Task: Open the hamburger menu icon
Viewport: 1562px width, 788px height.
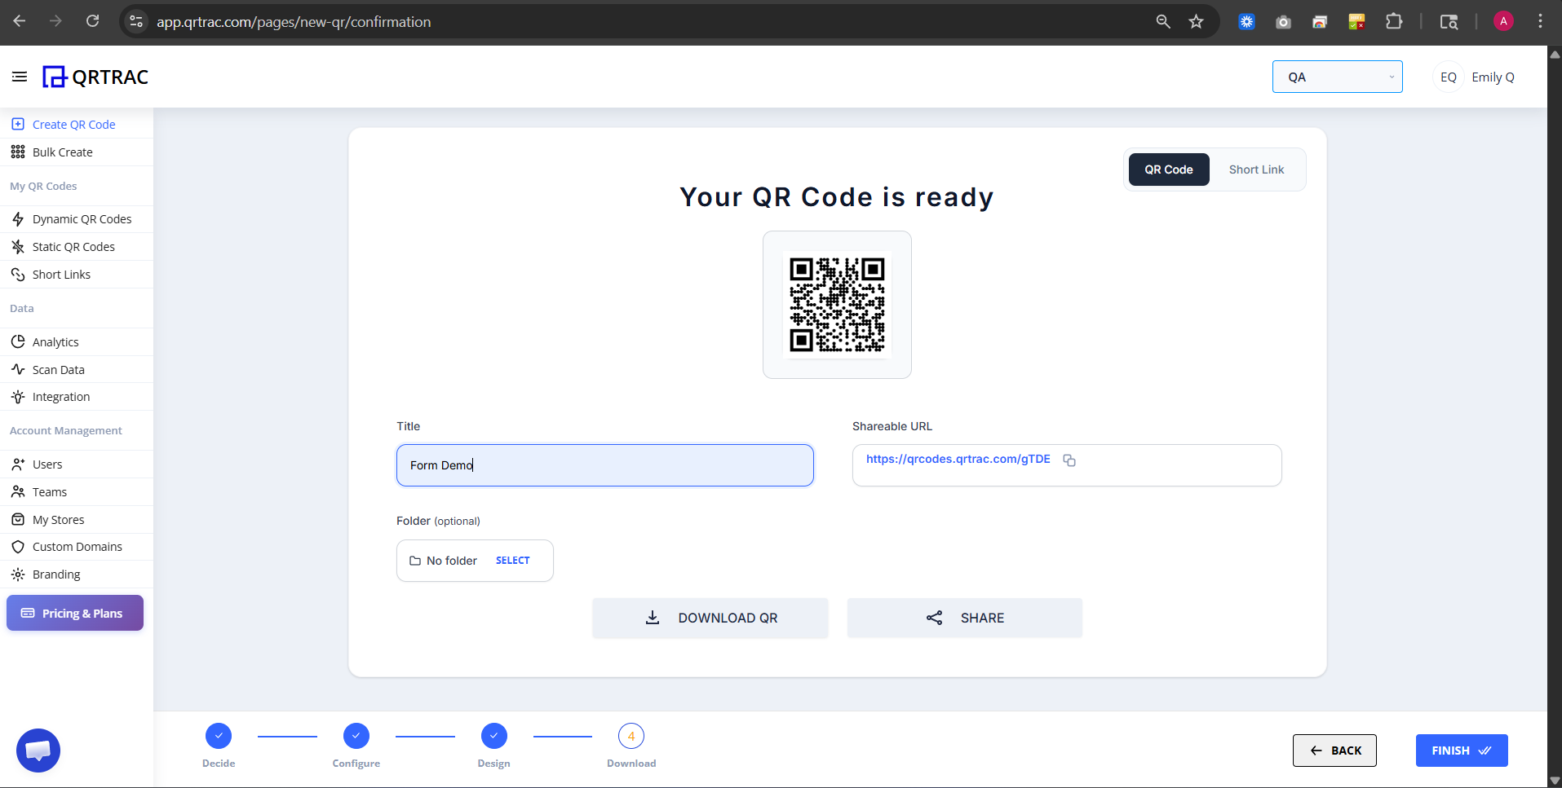Action: pos(20,77)
